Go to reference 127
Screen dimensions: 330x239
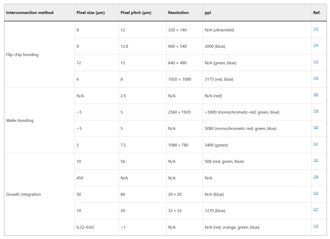(x=315, y=209)
